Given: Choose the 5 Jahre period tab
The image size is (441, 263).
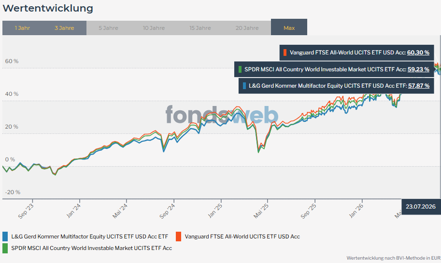Looking at the screenshot, I should [x=108, y=28].
